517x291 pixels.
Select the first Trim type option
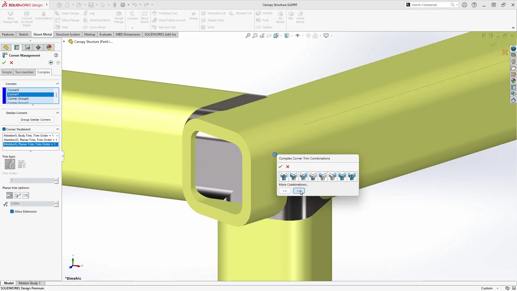tap(10, 164)
